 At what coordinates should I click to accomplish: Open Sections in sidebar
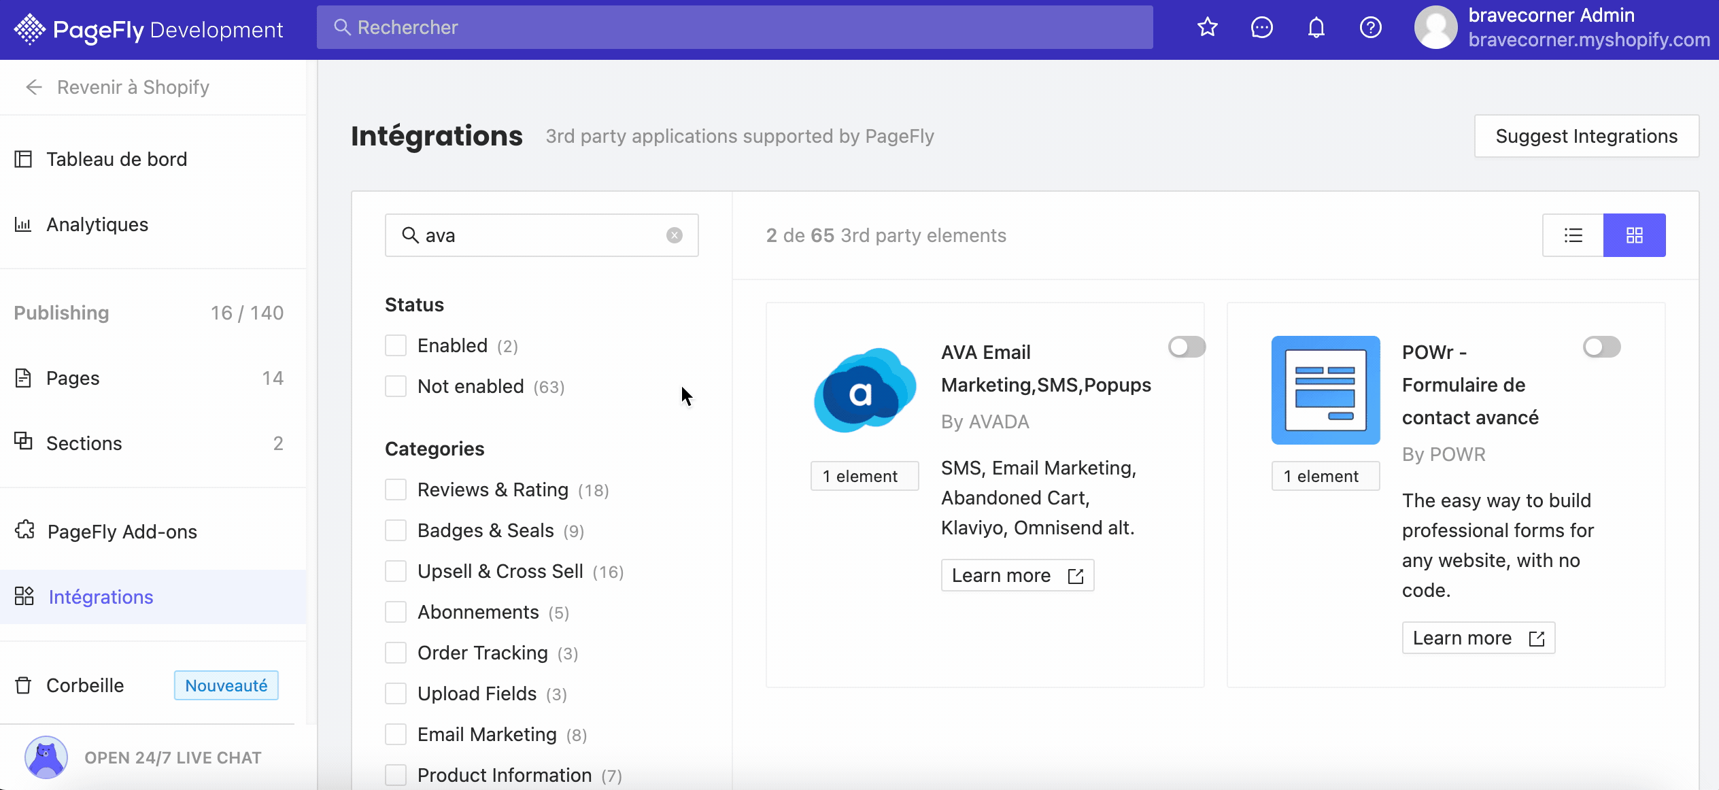coord(153,443)
